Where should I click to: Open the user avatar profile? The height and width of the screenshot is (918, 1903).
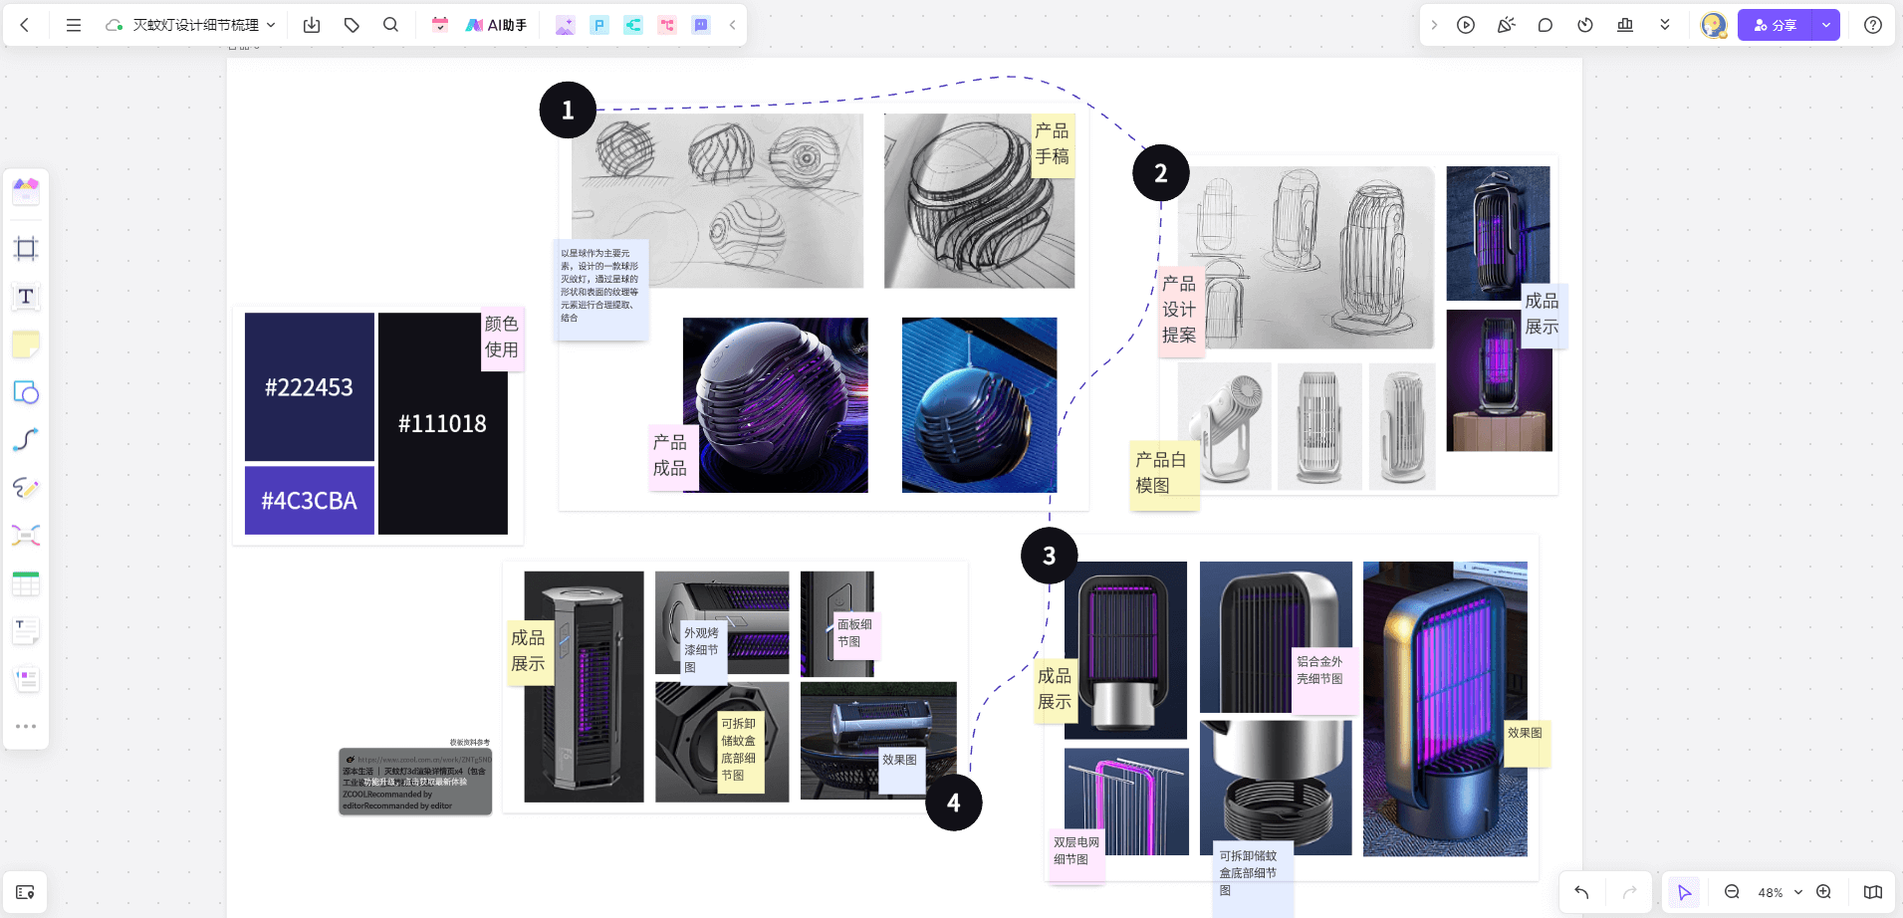click(x=1713, y=25)
